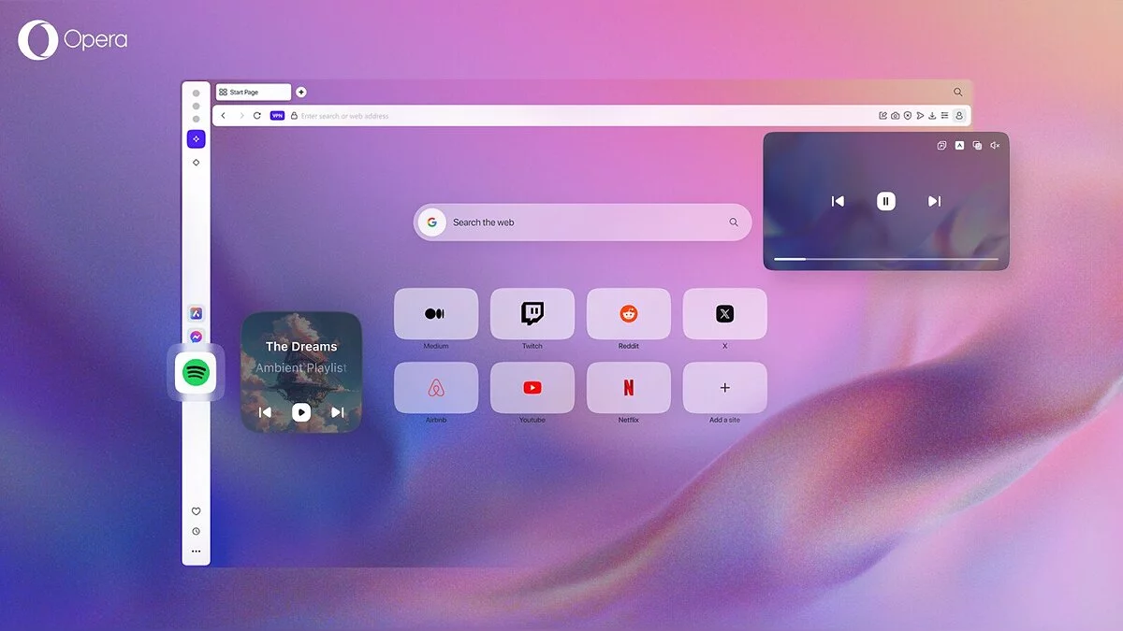Open the Youtube speed dial tile
This screenshot has height=631, width=1123.
point(532,388)
